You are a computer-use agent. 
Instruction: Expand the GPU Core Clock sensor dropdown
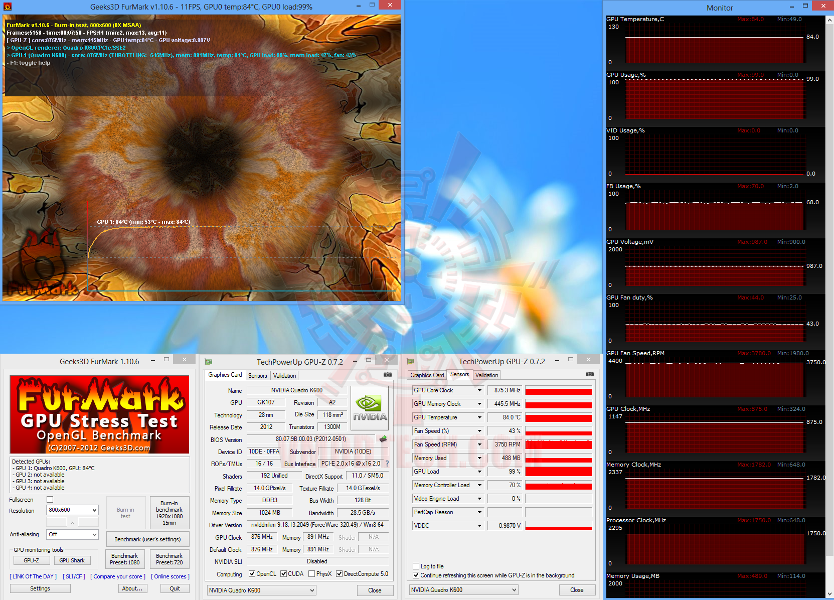pyautogui.click(x=479, y=390)
